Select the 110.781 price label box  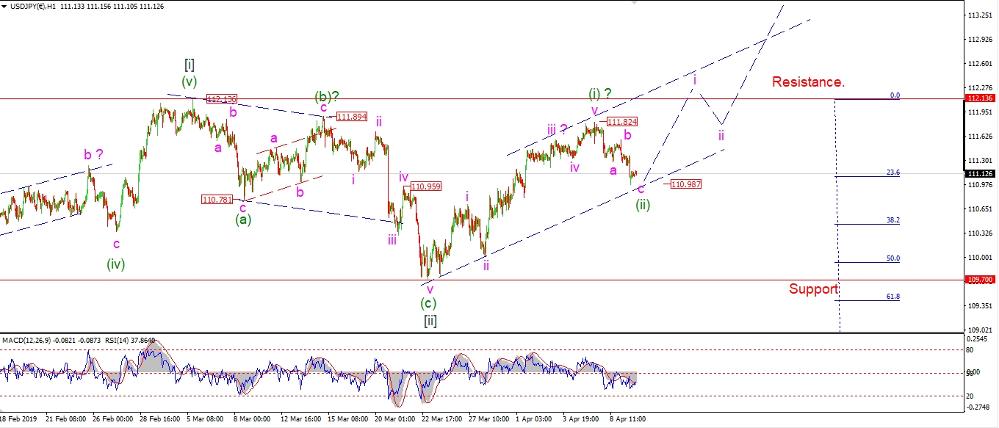click(x=216, y=199)
